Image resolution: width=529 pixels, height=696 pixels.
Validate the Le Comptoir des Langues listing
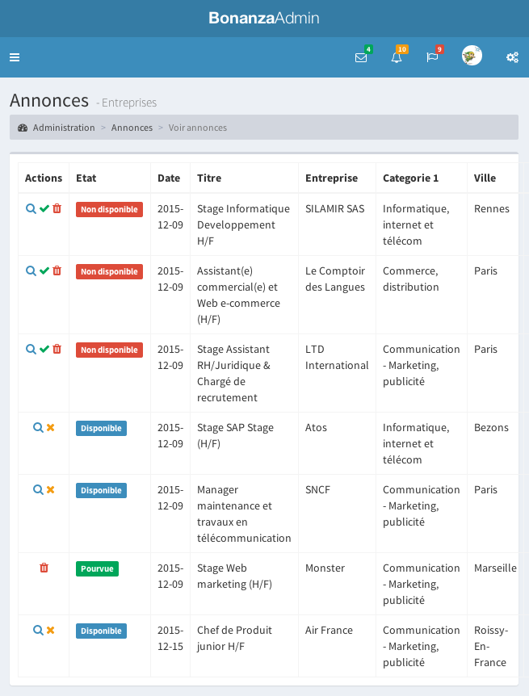(44, 270)
